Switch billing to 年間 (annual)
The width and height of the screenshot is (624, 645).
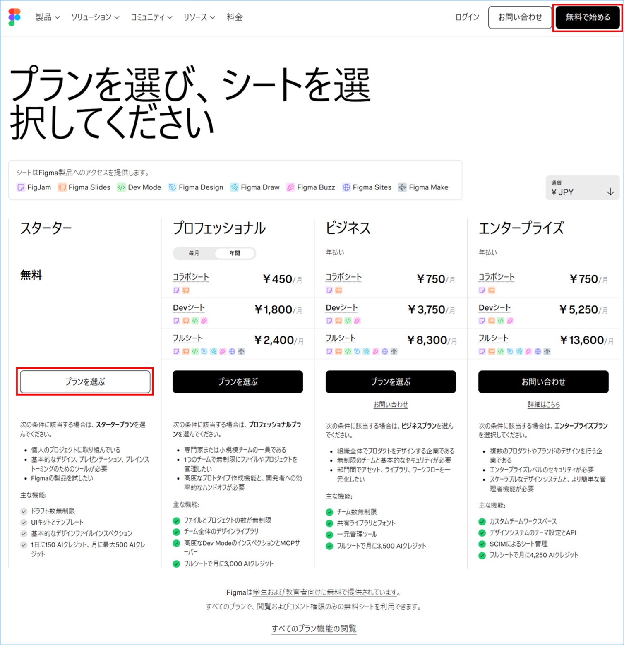[235, 253]
